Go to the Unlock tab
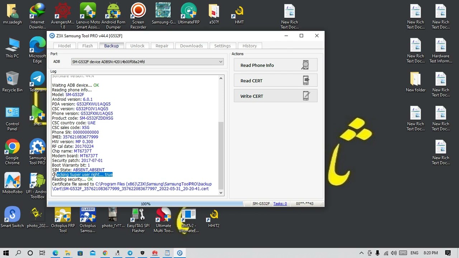The height and width of the screenshot is (258, 459). point(137,46)
